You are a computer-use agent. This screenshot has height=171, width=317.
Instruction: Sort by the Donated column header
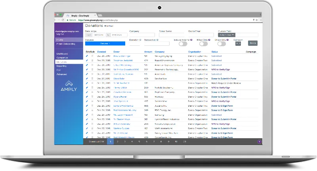(101, 52)
